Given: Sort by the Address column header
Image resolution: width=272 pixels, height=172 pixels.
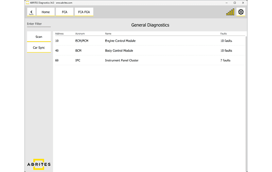Looking at the screenshot, I should (x=59, y=34).
